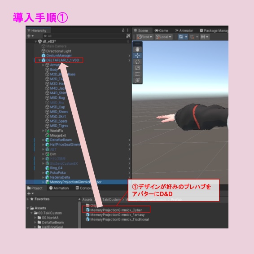The height and width of the screenshot is (254, 254).
Task: Expand the Dim object
Action: [43, 154]
